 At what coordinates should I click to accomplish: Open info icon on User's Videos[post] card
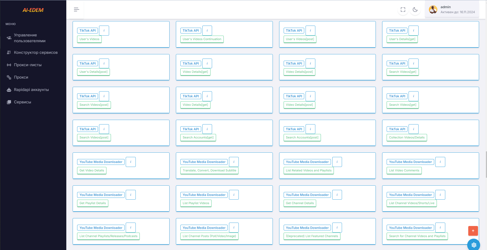[x=310, y=31]
